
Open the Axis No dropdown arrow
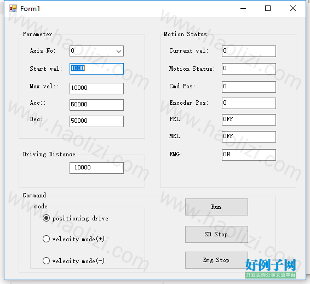[x=119, y=51]
